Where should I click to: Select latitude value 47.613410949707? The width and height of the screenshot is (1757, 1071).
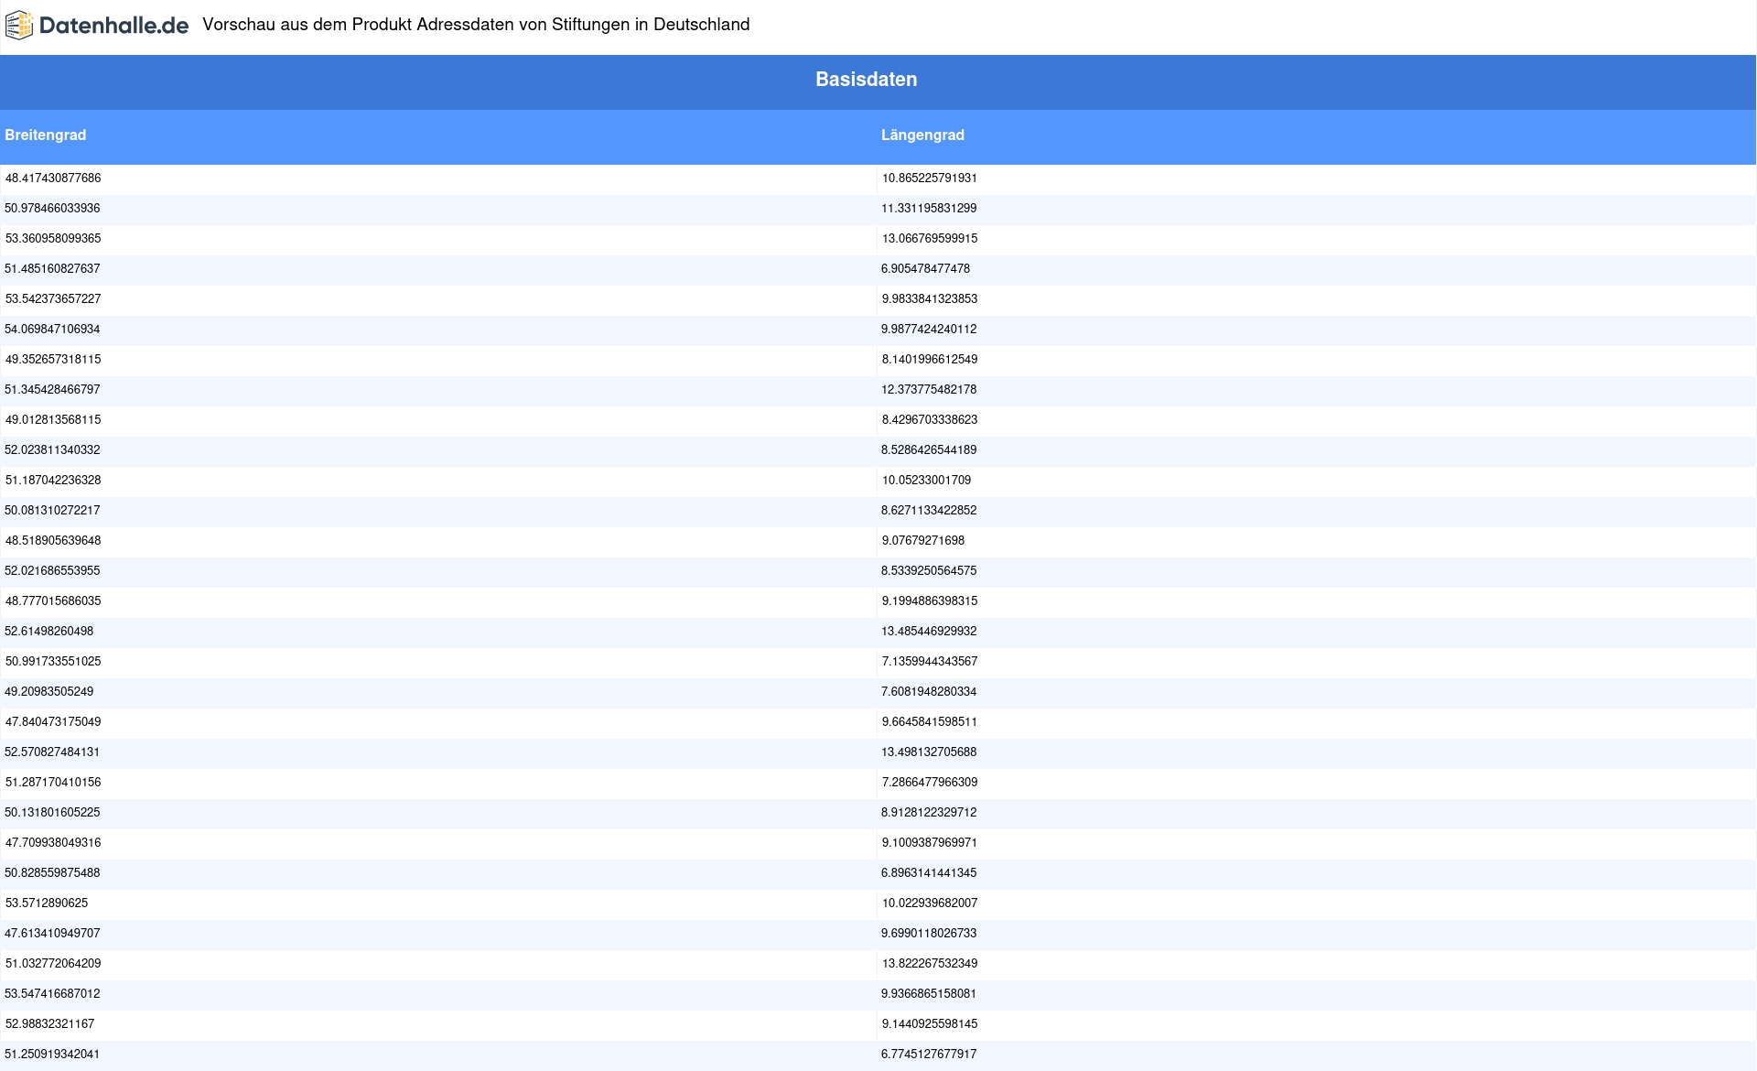click(52, 934)
